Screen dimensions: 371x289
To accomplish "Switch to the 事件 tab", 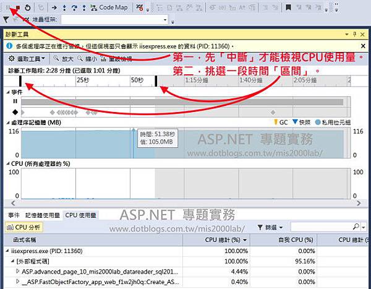I will click(14, 215).
